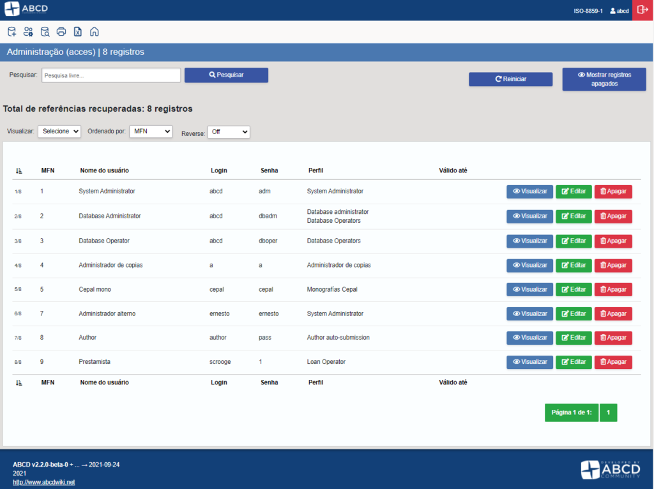Visualizar the System Administrator record
The width and height of the screenshot is (654, 489).
tap(529, 192)
